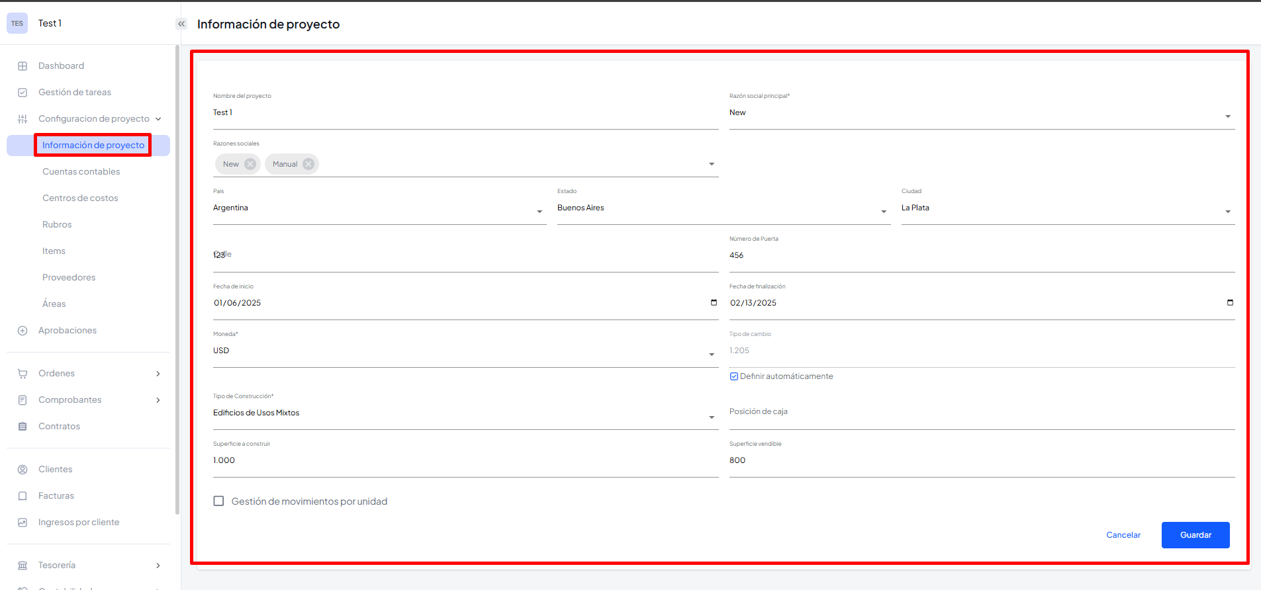The width and height of the screenshot is (1261, 590).
Task: Collapse the sidebar with the double-chevron icon
Action: point(181,24)
